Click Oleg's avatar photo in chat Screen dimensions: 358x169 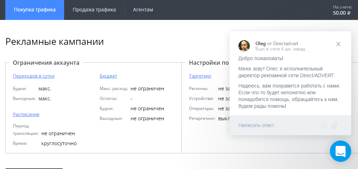pos(244,46)
